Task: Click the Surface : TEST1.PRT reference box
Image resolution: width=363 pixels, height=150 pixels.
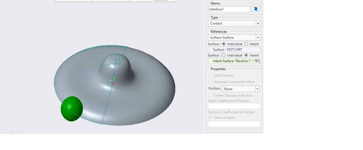Action: click(234, 50)
